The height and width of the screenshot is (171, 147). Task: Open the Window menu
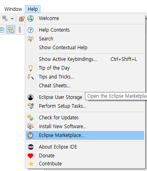click(x=13, y=9)
